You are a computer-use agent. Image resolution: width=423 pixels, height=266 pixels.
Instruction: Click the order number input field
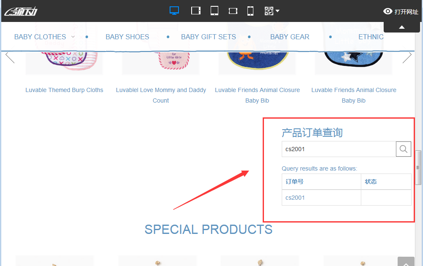point(339,149)
